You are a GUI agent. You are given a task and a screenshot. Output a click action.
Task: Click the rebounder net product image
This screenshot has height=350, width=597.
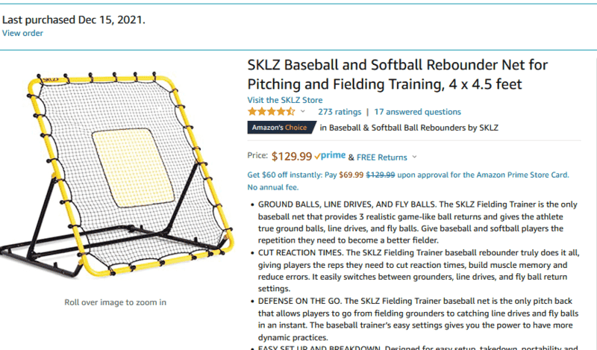116,173
